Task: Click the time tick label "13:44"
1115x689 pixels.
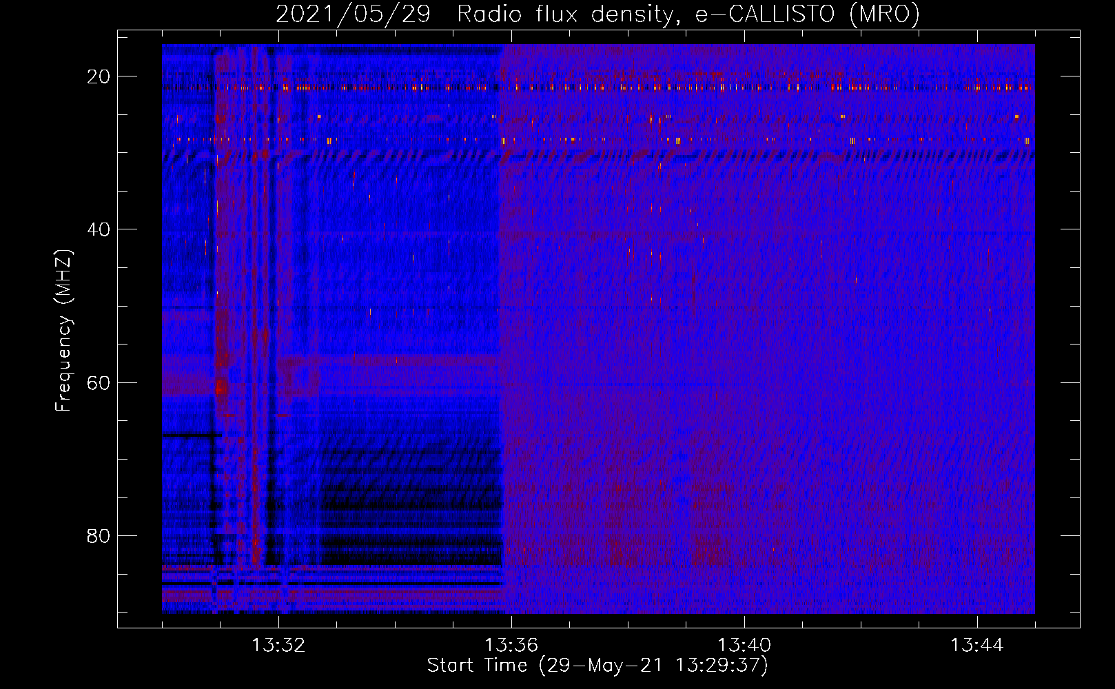Action: 977,646
